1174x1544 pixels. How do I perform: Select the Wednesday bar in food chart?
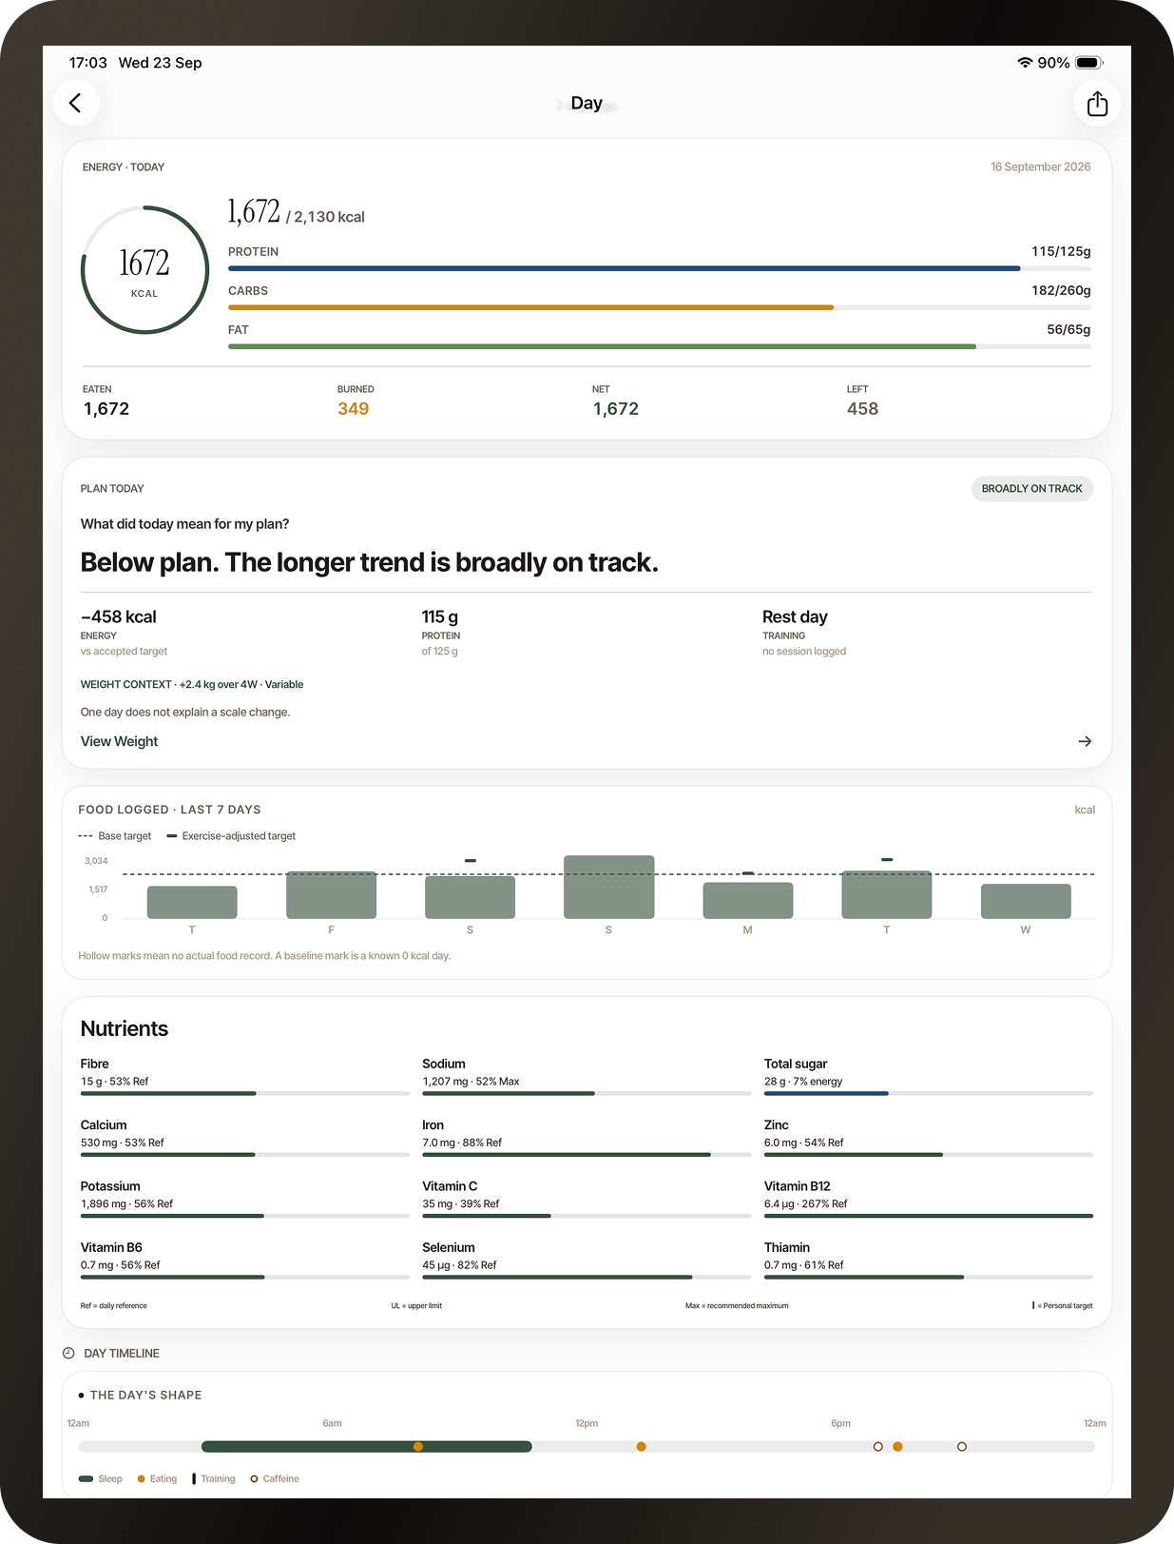coord(1026,901)
